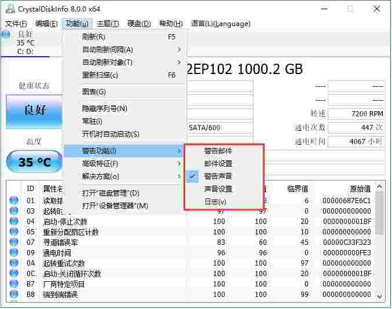Click the ID column header
This screenshot has height=309, width=392.
point(31,188)
